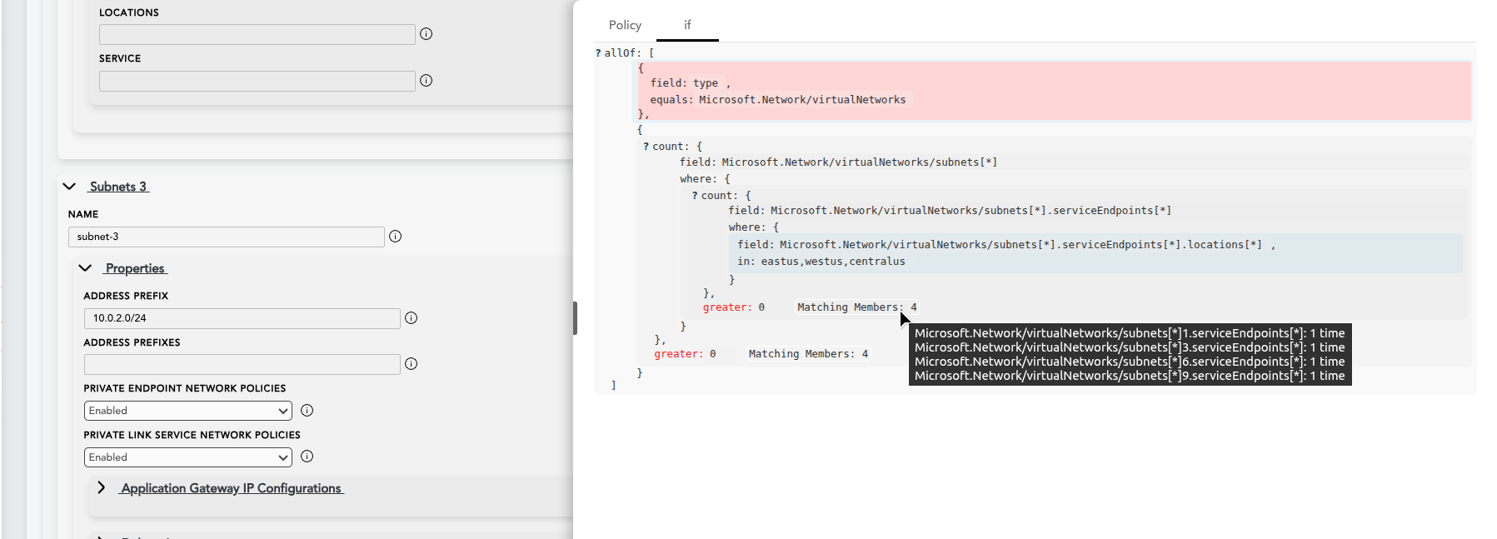Viewport: 1497px width, 539px height.
Task: Click info icon for Private Link Service Network Policies
Action: tap(307, 457)
